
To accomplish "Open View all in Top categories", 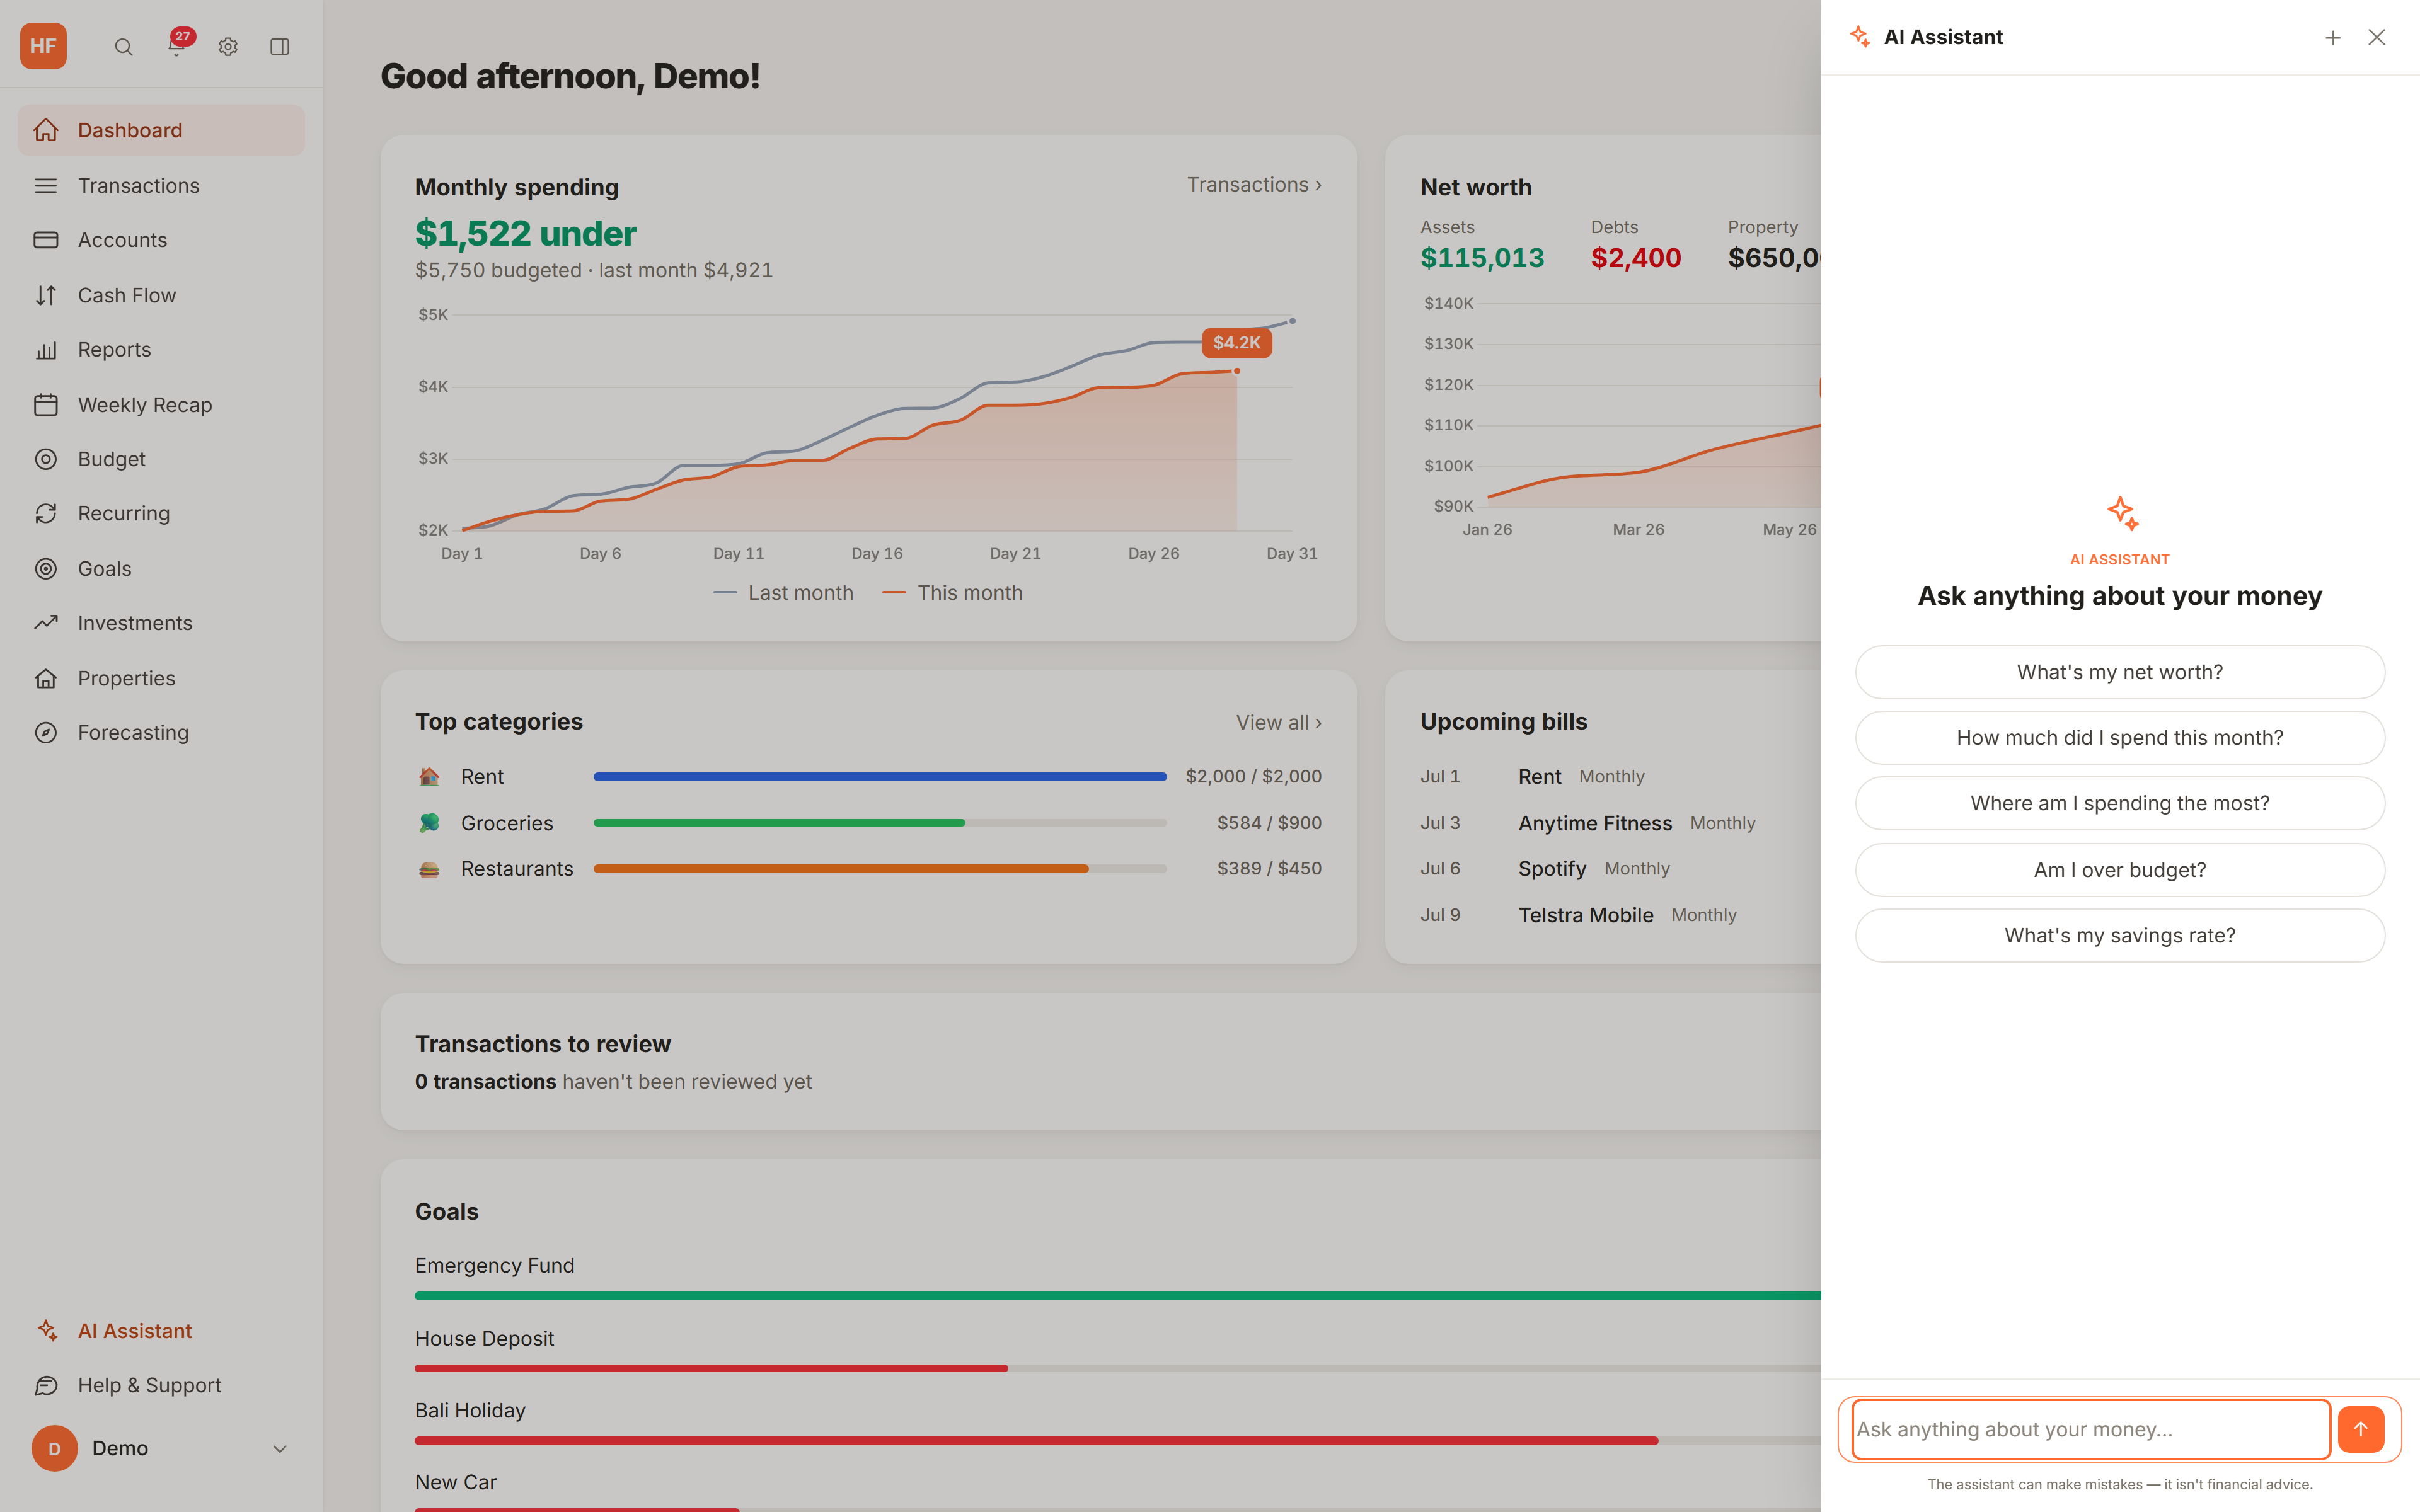I will click(1278, 722).
